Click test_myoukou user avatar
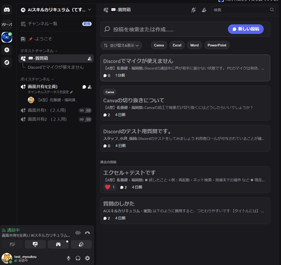 7,258
